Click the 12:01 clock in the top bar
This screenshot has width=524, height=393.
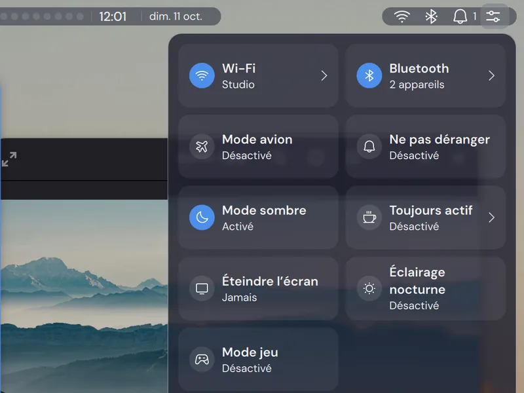point(113,16)
